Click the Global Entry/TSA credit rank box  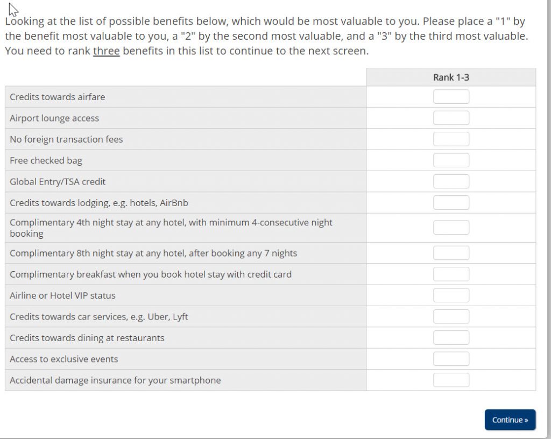coord(451,181)
